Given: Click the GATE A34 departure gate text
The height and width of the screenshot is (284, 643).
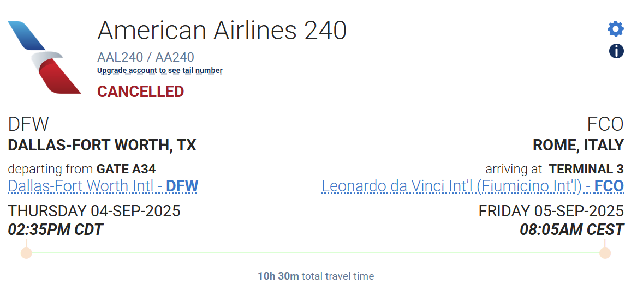Looking at the screenshot, I should coord(126,169).
